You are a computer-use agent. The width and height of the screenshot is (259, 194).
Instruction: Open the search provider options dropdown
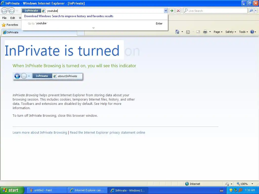click(255, 11)
